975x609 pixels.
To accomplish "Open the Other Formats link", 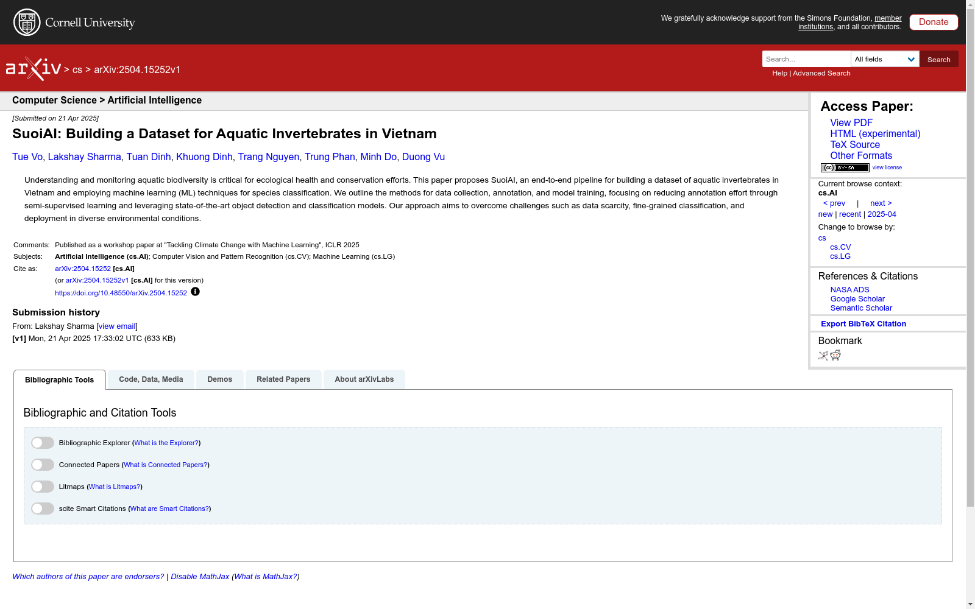I will 861,156.
